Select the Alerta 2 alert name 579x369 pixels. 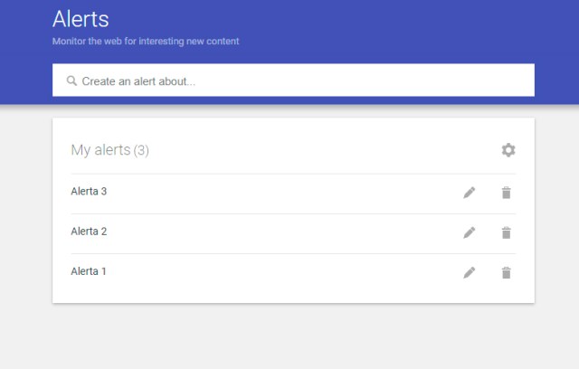pyautogui.click(x=89, y=232)
